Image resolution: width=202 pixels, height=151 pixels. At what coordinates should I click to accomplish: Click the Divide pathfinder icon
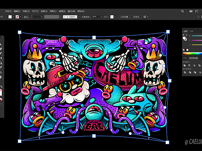185,72
